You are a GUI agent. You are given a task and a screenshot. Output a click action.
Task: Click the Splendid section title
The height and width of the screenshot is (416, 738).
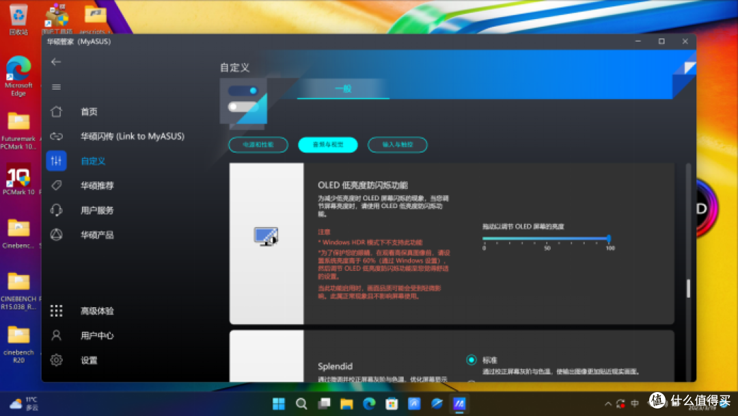(x=335, y=366)
